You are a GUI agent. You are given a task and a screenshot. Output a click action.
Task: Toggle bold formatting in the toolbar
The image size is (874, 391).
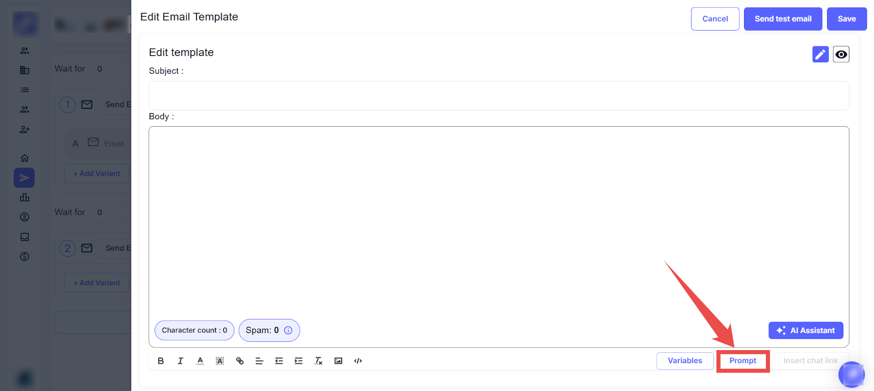(x=161, y=361)
